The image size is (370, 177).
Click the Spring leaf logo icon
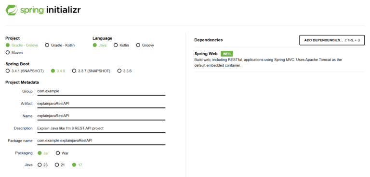coord(12,11)
